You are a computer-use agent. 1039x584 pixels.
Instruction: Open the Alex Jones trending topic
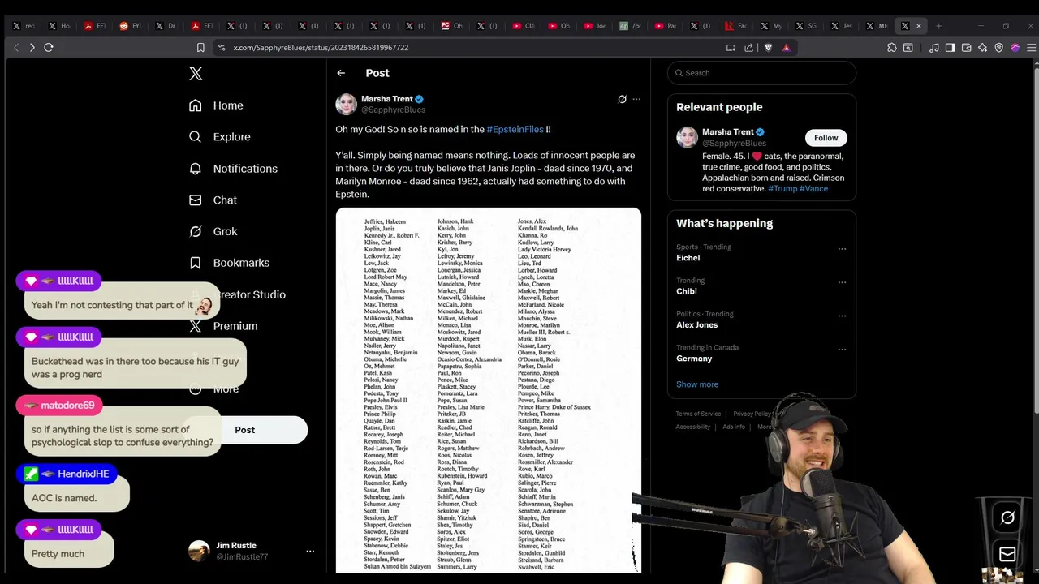(x=696, y=324)
